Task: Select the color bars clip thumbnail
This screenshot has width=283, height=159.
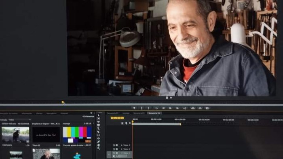Action: 77,135
